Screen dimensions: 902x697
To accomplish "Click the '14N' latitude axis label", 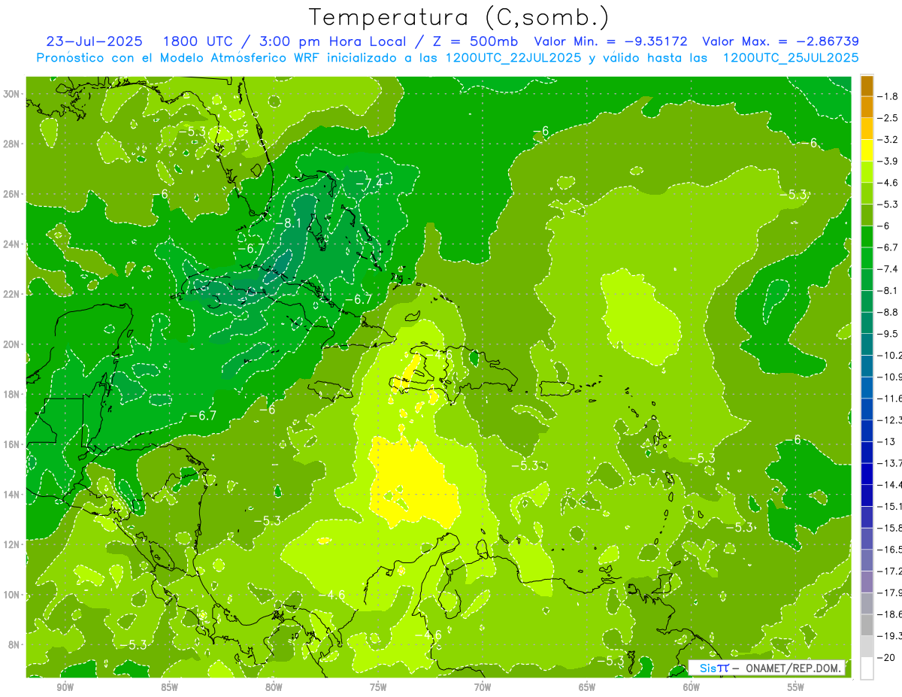I will 13,494.
